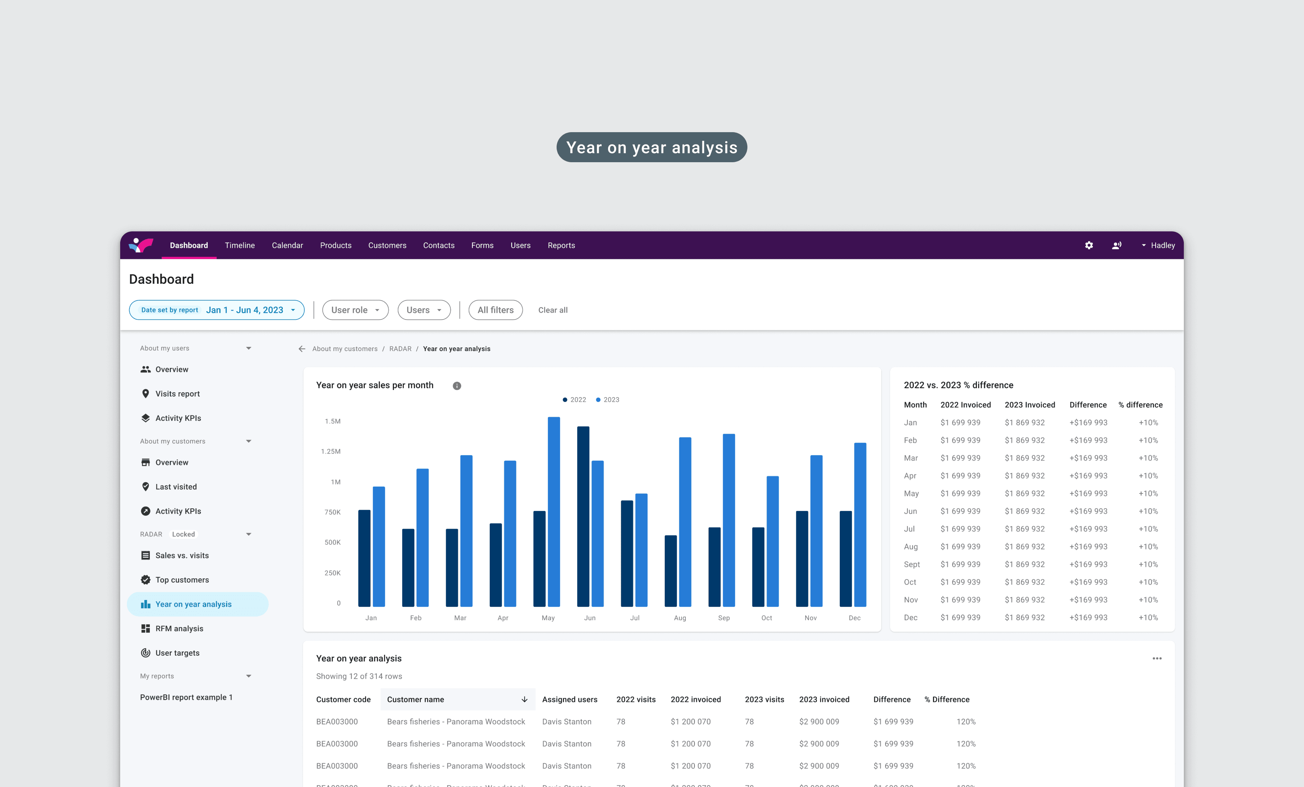
Task: Click the RADAR breadcrumb link
Action: click(x=400, y=349)
